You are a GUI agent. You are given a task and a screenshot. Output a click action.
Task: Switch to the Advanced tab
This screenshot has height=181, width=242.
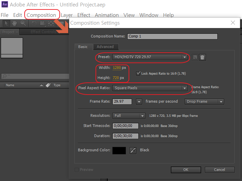(x=105, y=47)
